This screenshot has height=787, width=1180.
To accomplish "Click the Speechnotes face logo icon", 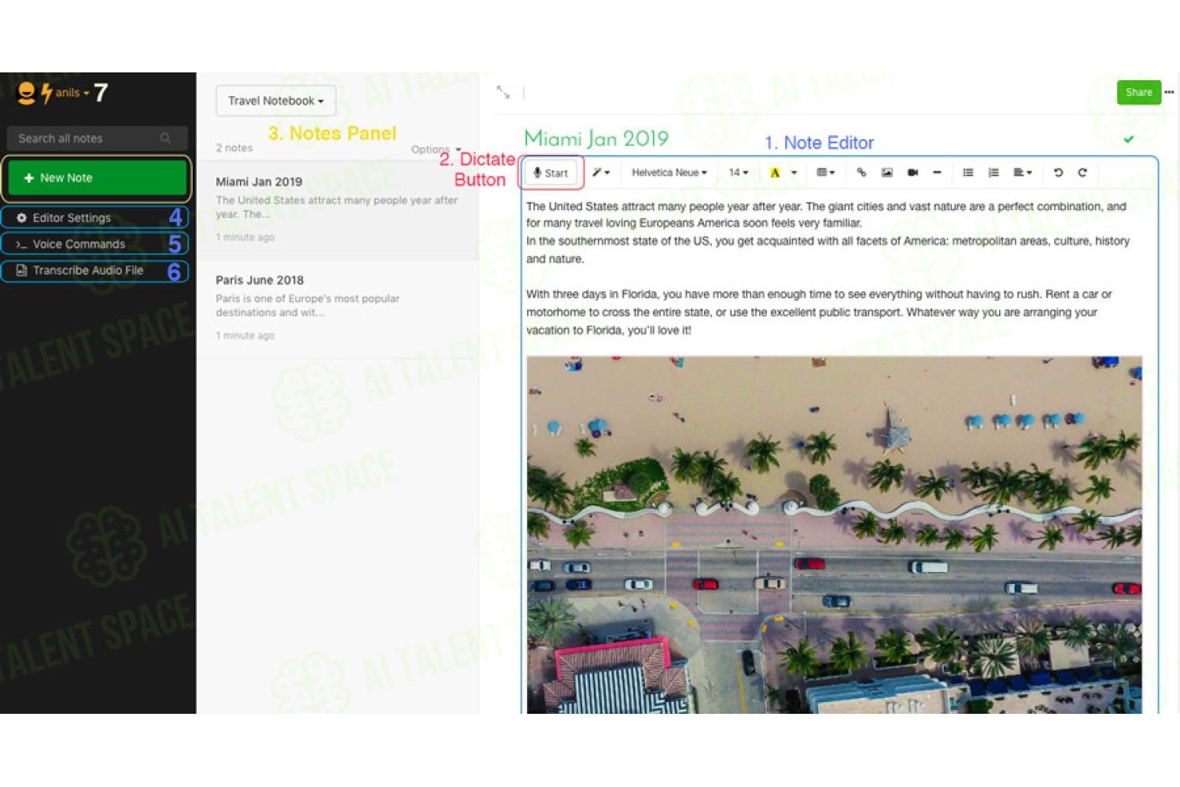I will click(26, 93).
